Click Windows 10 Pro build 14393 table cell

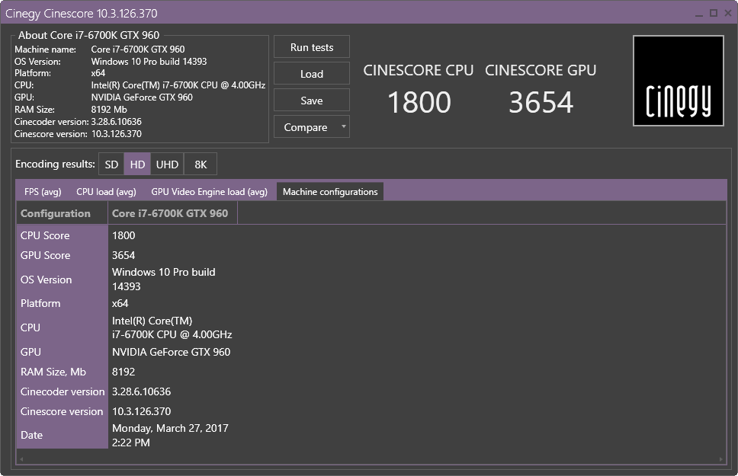coord(164,280)
